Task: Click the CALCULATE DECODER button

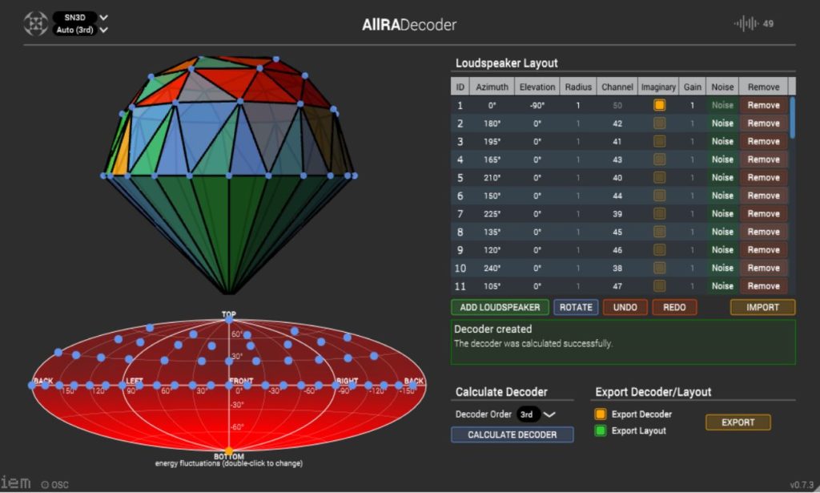Action: pos(512,434)
